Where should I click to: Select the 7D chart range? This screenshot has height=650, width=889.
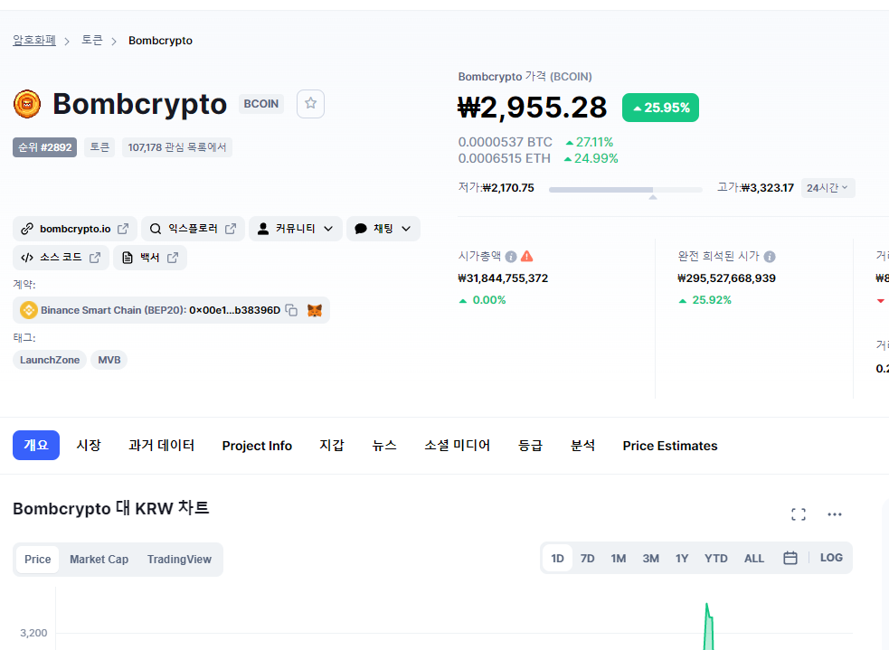[x=587, y=558]
